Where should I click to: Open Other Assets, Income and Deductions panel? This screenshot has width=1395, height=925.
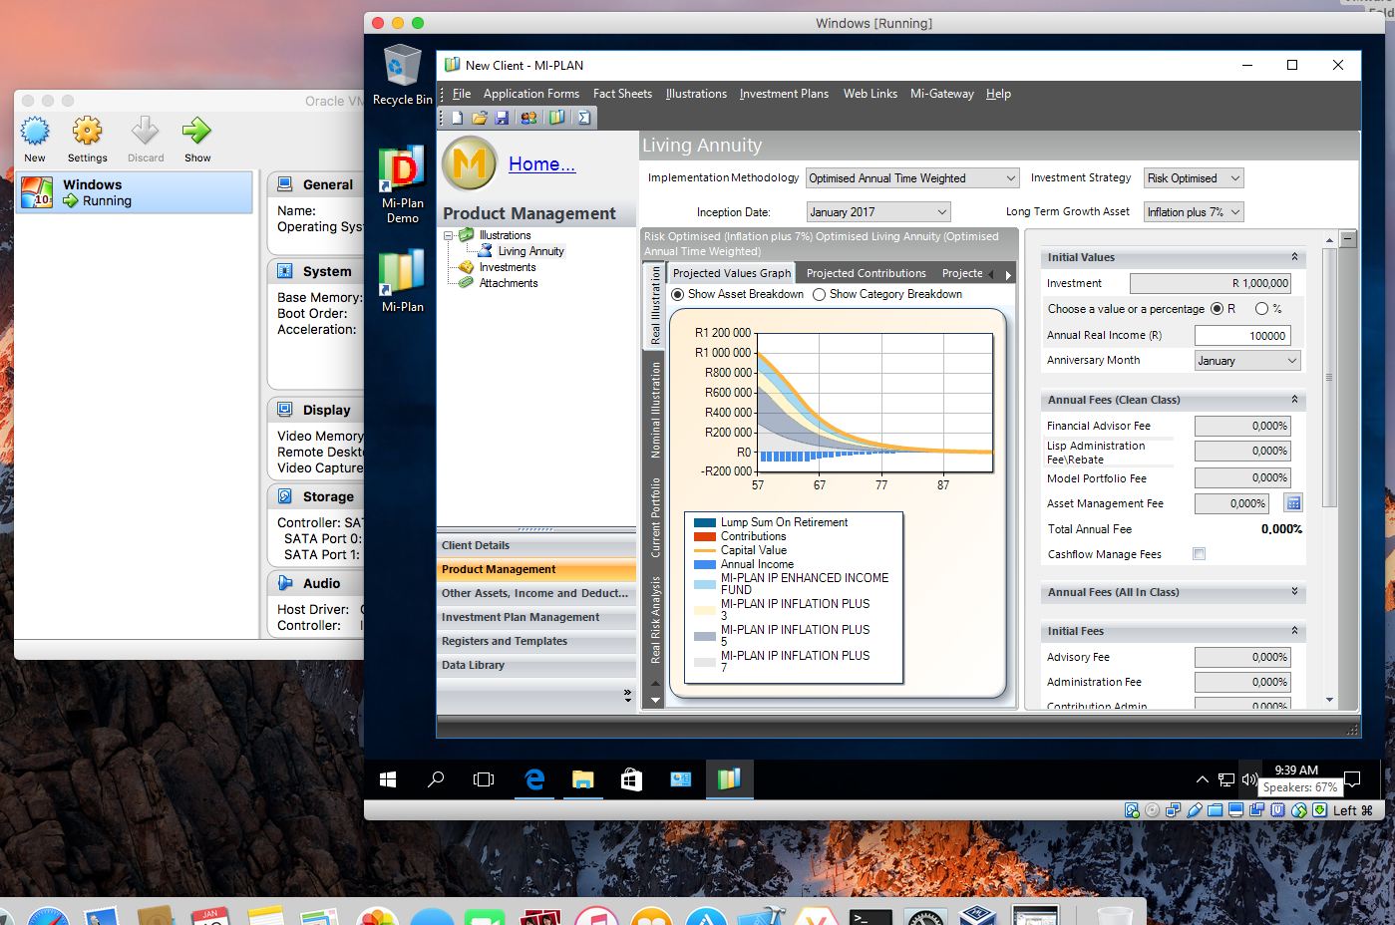(536, 594)
